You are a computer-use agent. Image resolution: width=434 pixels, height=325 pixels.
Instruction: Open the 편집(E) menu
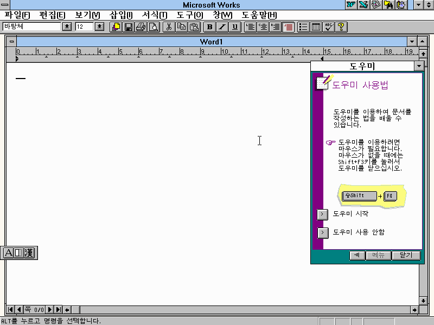point(52,15)
